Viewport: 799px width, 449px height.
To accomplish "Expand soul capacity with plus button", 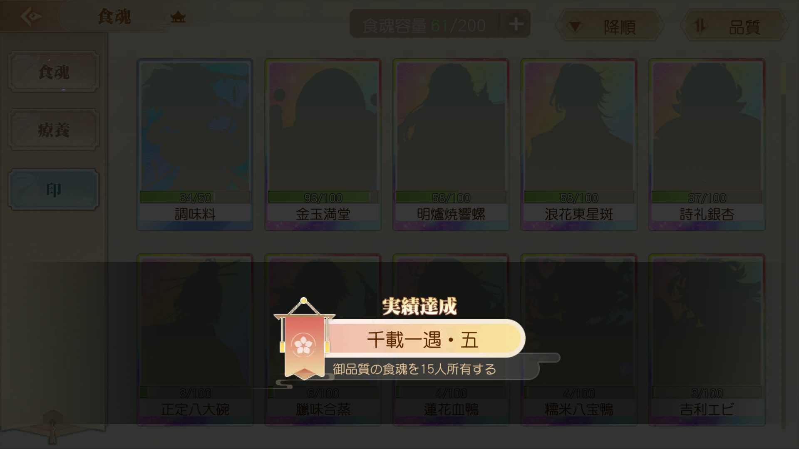I will (x=516, y=24).
